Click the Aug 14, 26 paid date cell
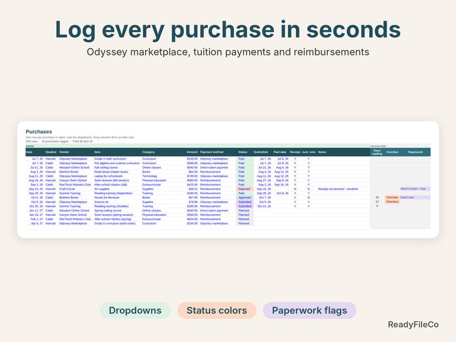This screenshot has height=342, width=456. click(281, 172)
